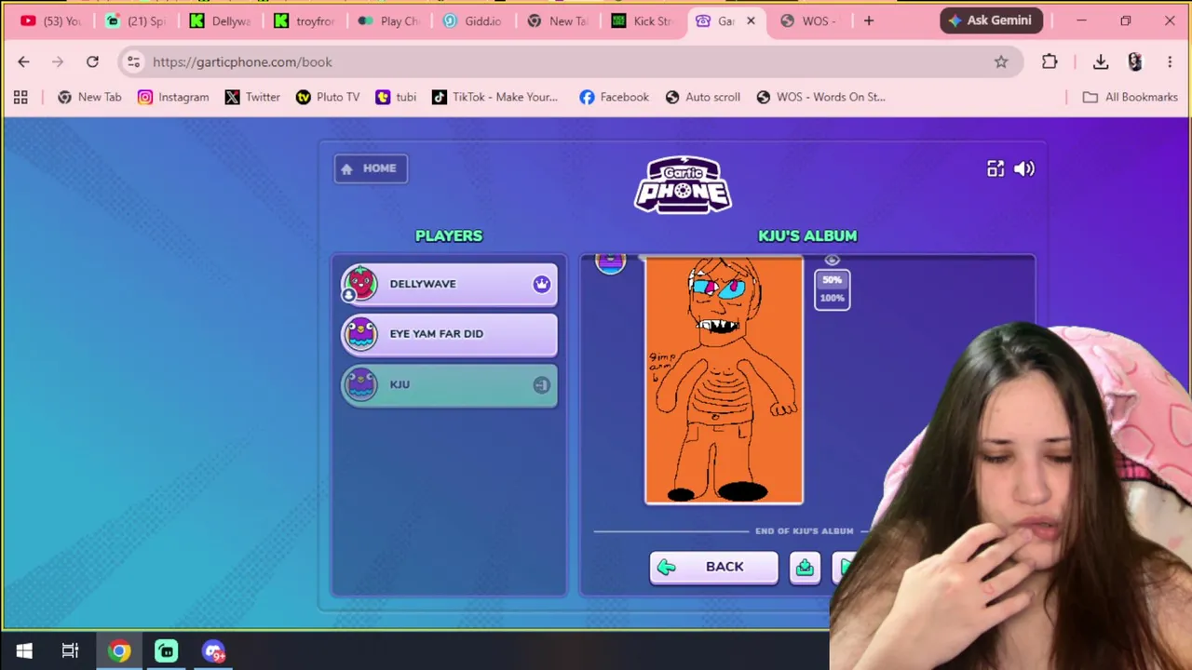The height and width of the screenshot is (670, 1192).
Task: Reload the garticphone.com page
Action: coord(92,61)
